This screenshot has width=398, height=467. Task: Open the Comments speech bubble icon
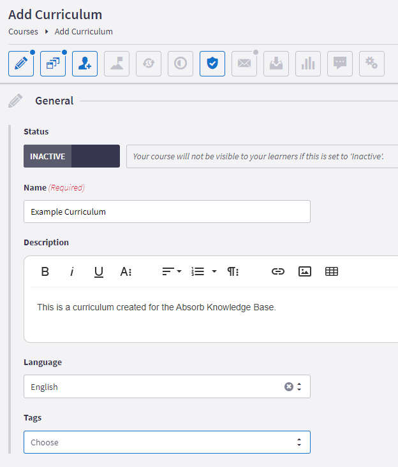coord(340,64)
